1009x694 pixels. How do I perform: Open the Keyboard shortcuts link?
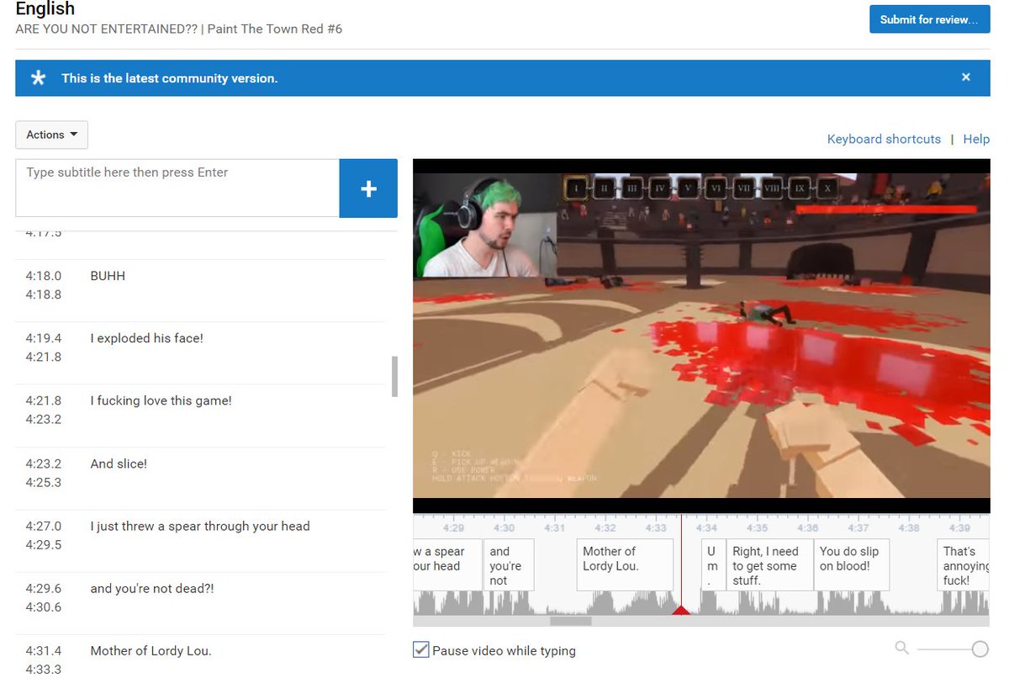point(884,139)
